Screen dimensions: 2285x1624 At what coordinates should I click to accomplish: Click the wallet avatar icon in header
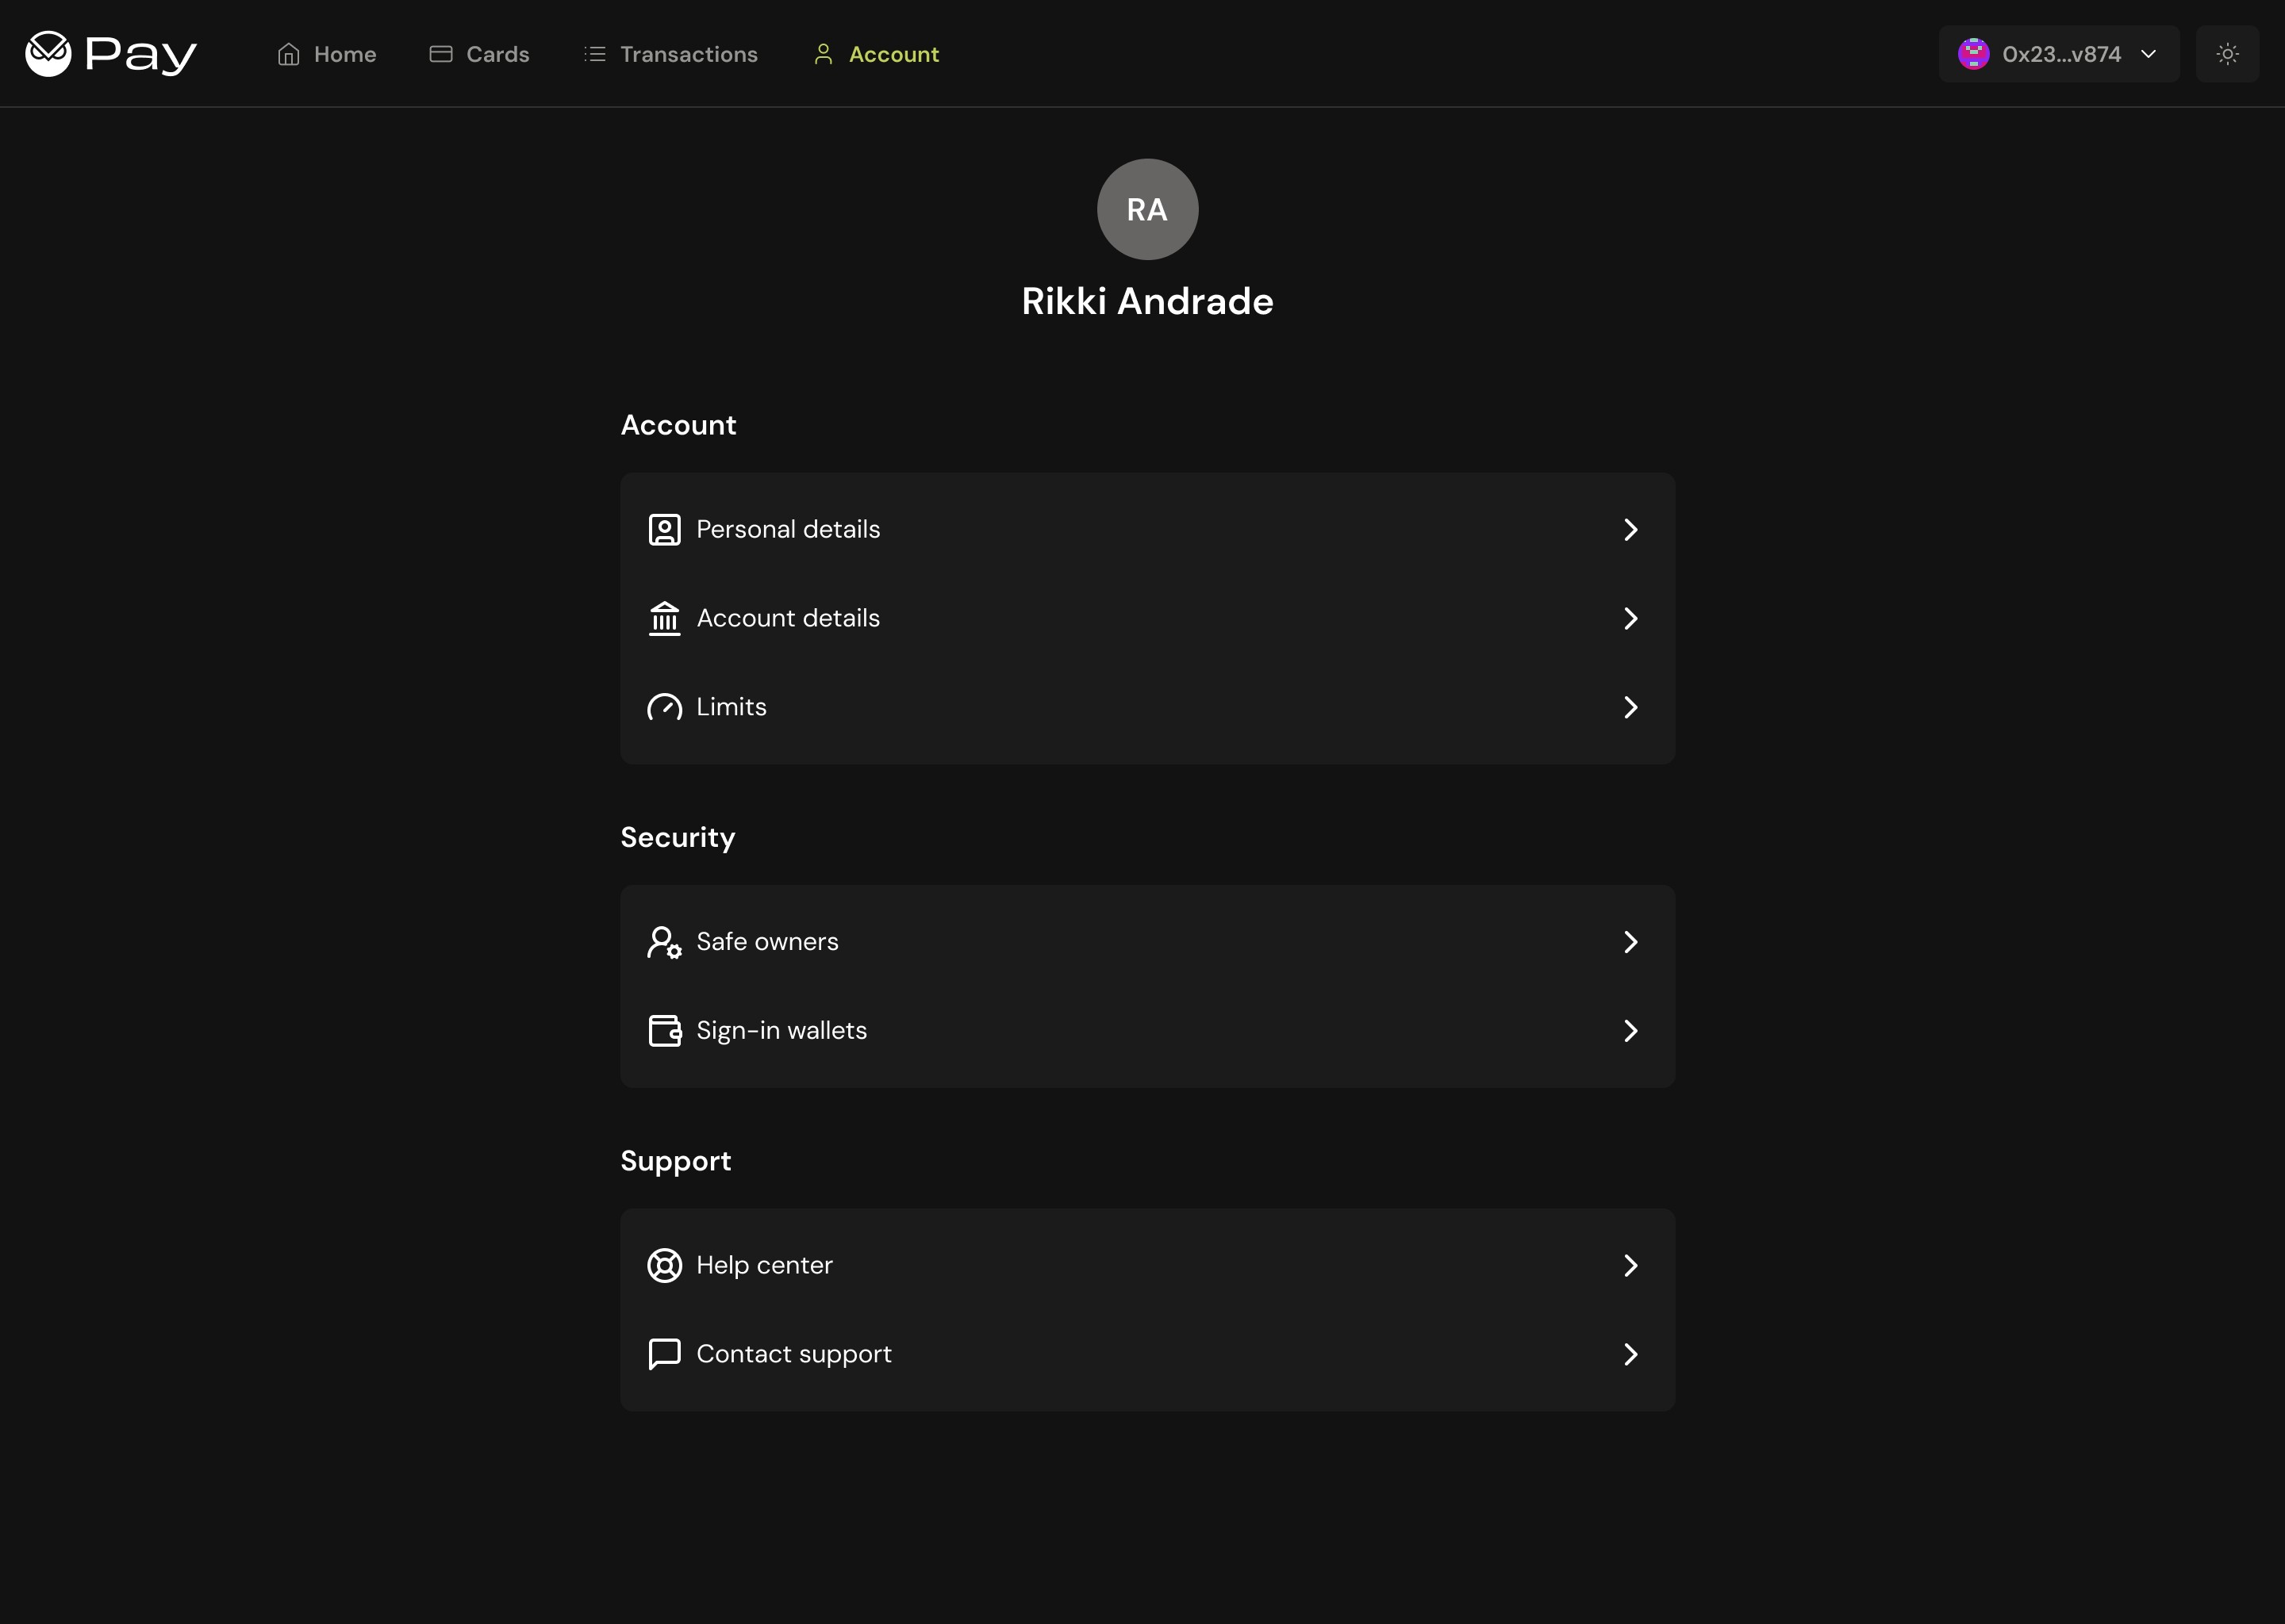click(1973, 54)
